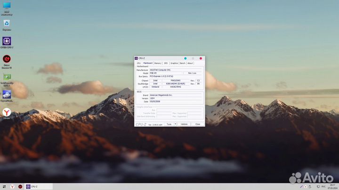Open the Recycle Bin desktop icon
The width and height of the screenshot is (339, 190).
(x=7, y=23)
